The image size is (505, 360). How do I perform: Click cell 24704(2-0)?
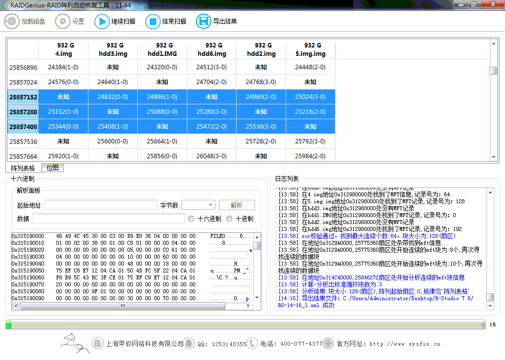coord(212,82)
